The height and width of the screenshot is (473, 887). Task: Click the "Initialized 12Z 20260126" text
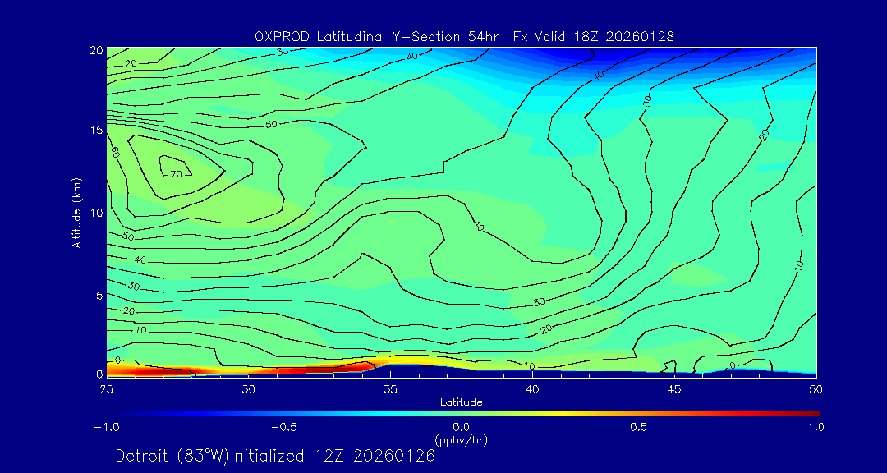[333, 457]
